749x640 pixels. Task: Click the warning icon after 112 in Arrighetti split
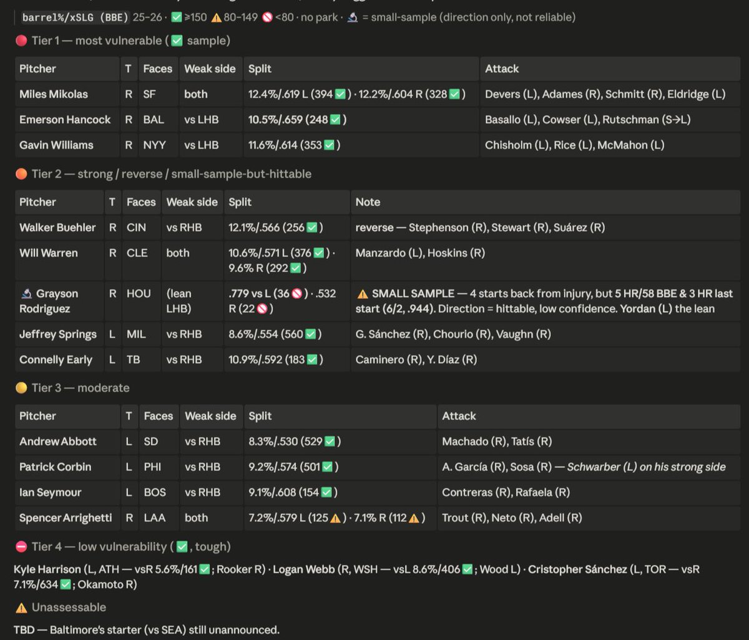(414, 518)
